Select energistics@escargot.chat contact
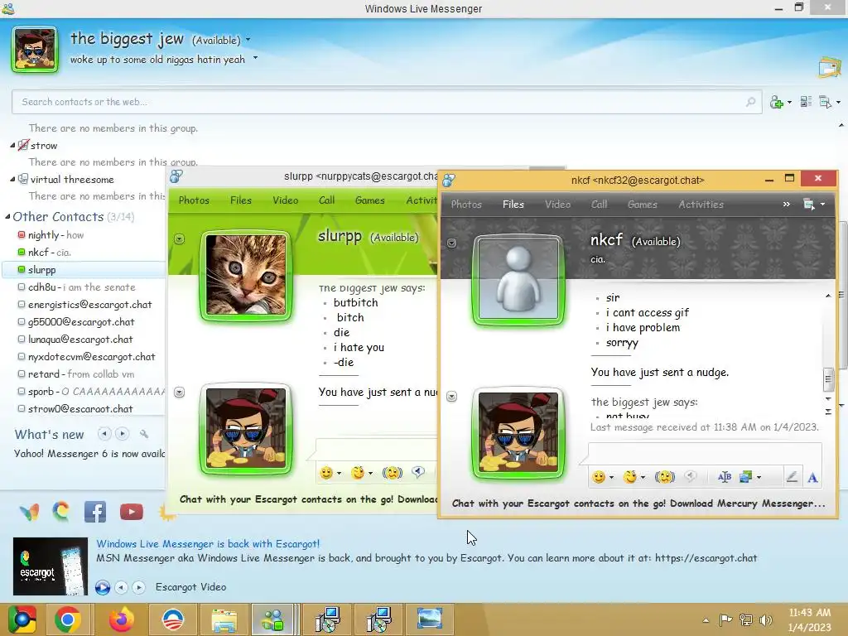The width and height of the screenshot is (848, 636). pyautogui.click(x=84, y=305)
